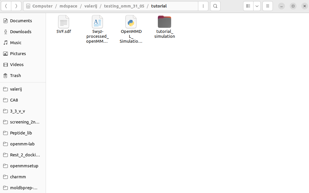Switch to list view
309x193 pixels.
coord(248,6)
